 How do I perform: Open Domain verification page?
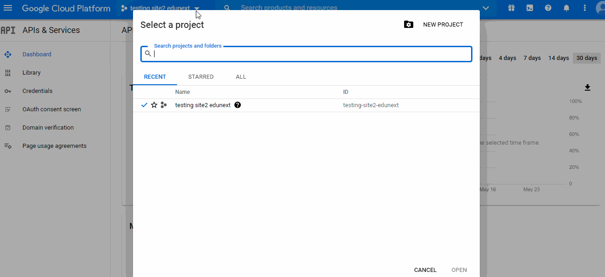tap(48, 128)
